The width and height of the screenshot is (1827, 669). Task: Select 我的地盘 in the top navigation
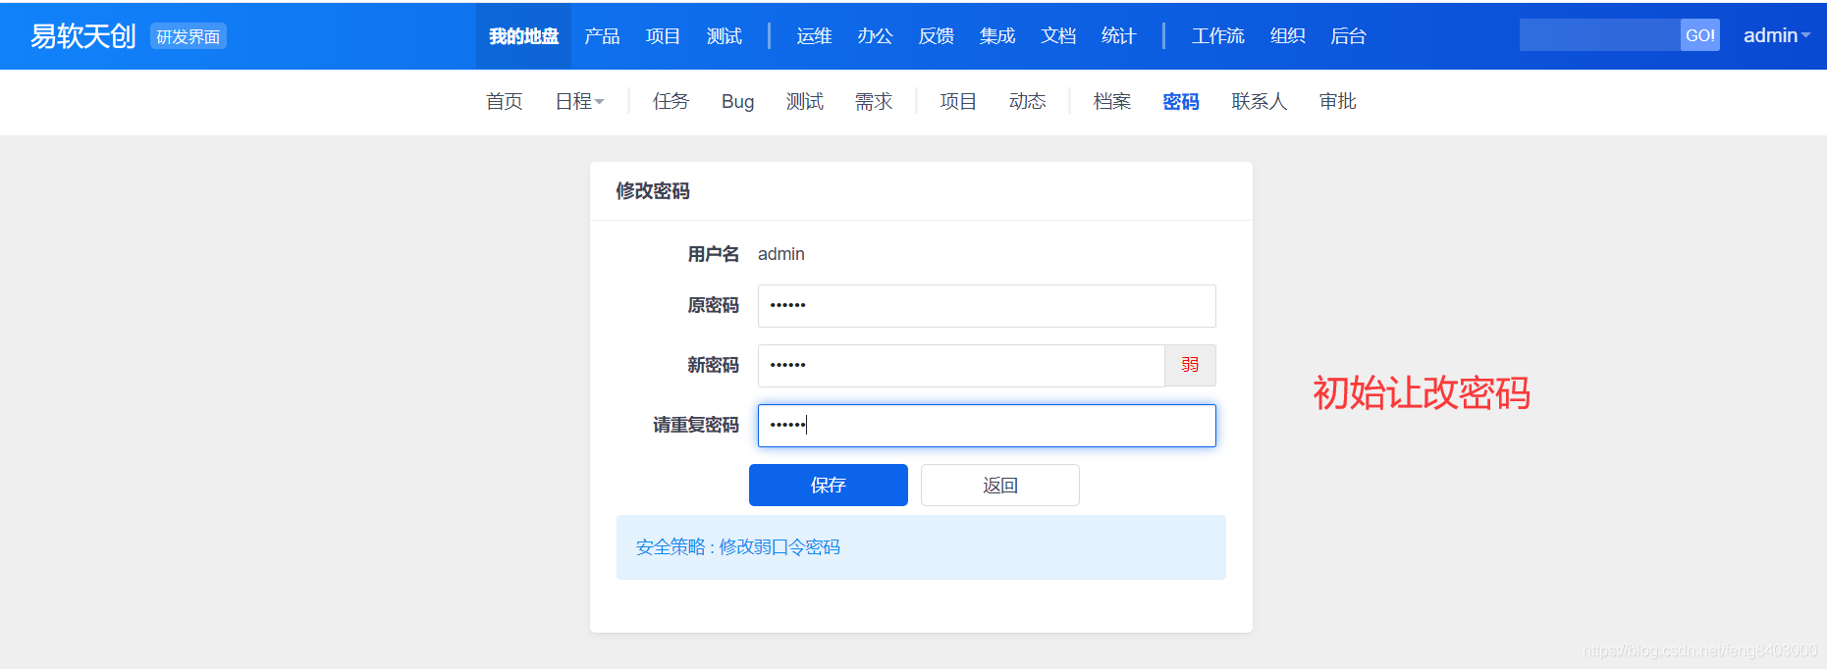click(524, 36)
